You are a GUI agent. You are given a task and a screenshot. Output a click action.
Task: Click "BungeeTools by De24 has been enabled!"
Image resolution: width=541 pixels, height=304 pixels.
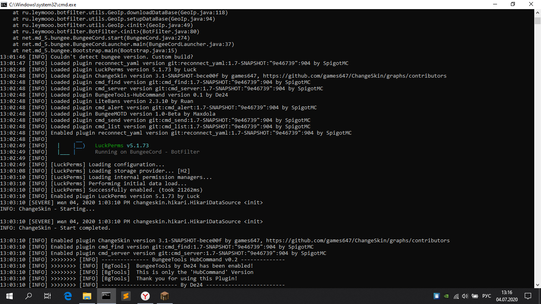(x=195, y=266)
